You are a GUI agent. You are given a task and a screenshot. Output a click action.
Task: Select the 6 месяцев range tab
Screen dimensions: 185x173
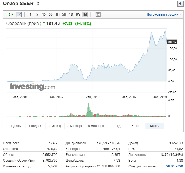(96, 126)
